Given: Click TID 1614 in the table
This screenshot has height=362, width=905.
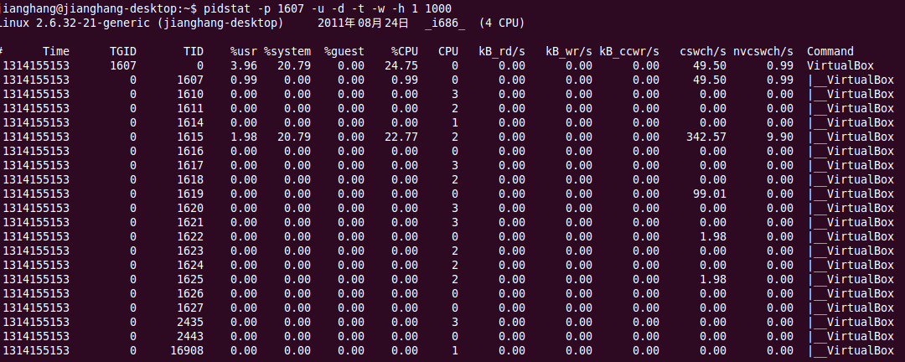Looking at the screenshot, I should click(190, 123).
